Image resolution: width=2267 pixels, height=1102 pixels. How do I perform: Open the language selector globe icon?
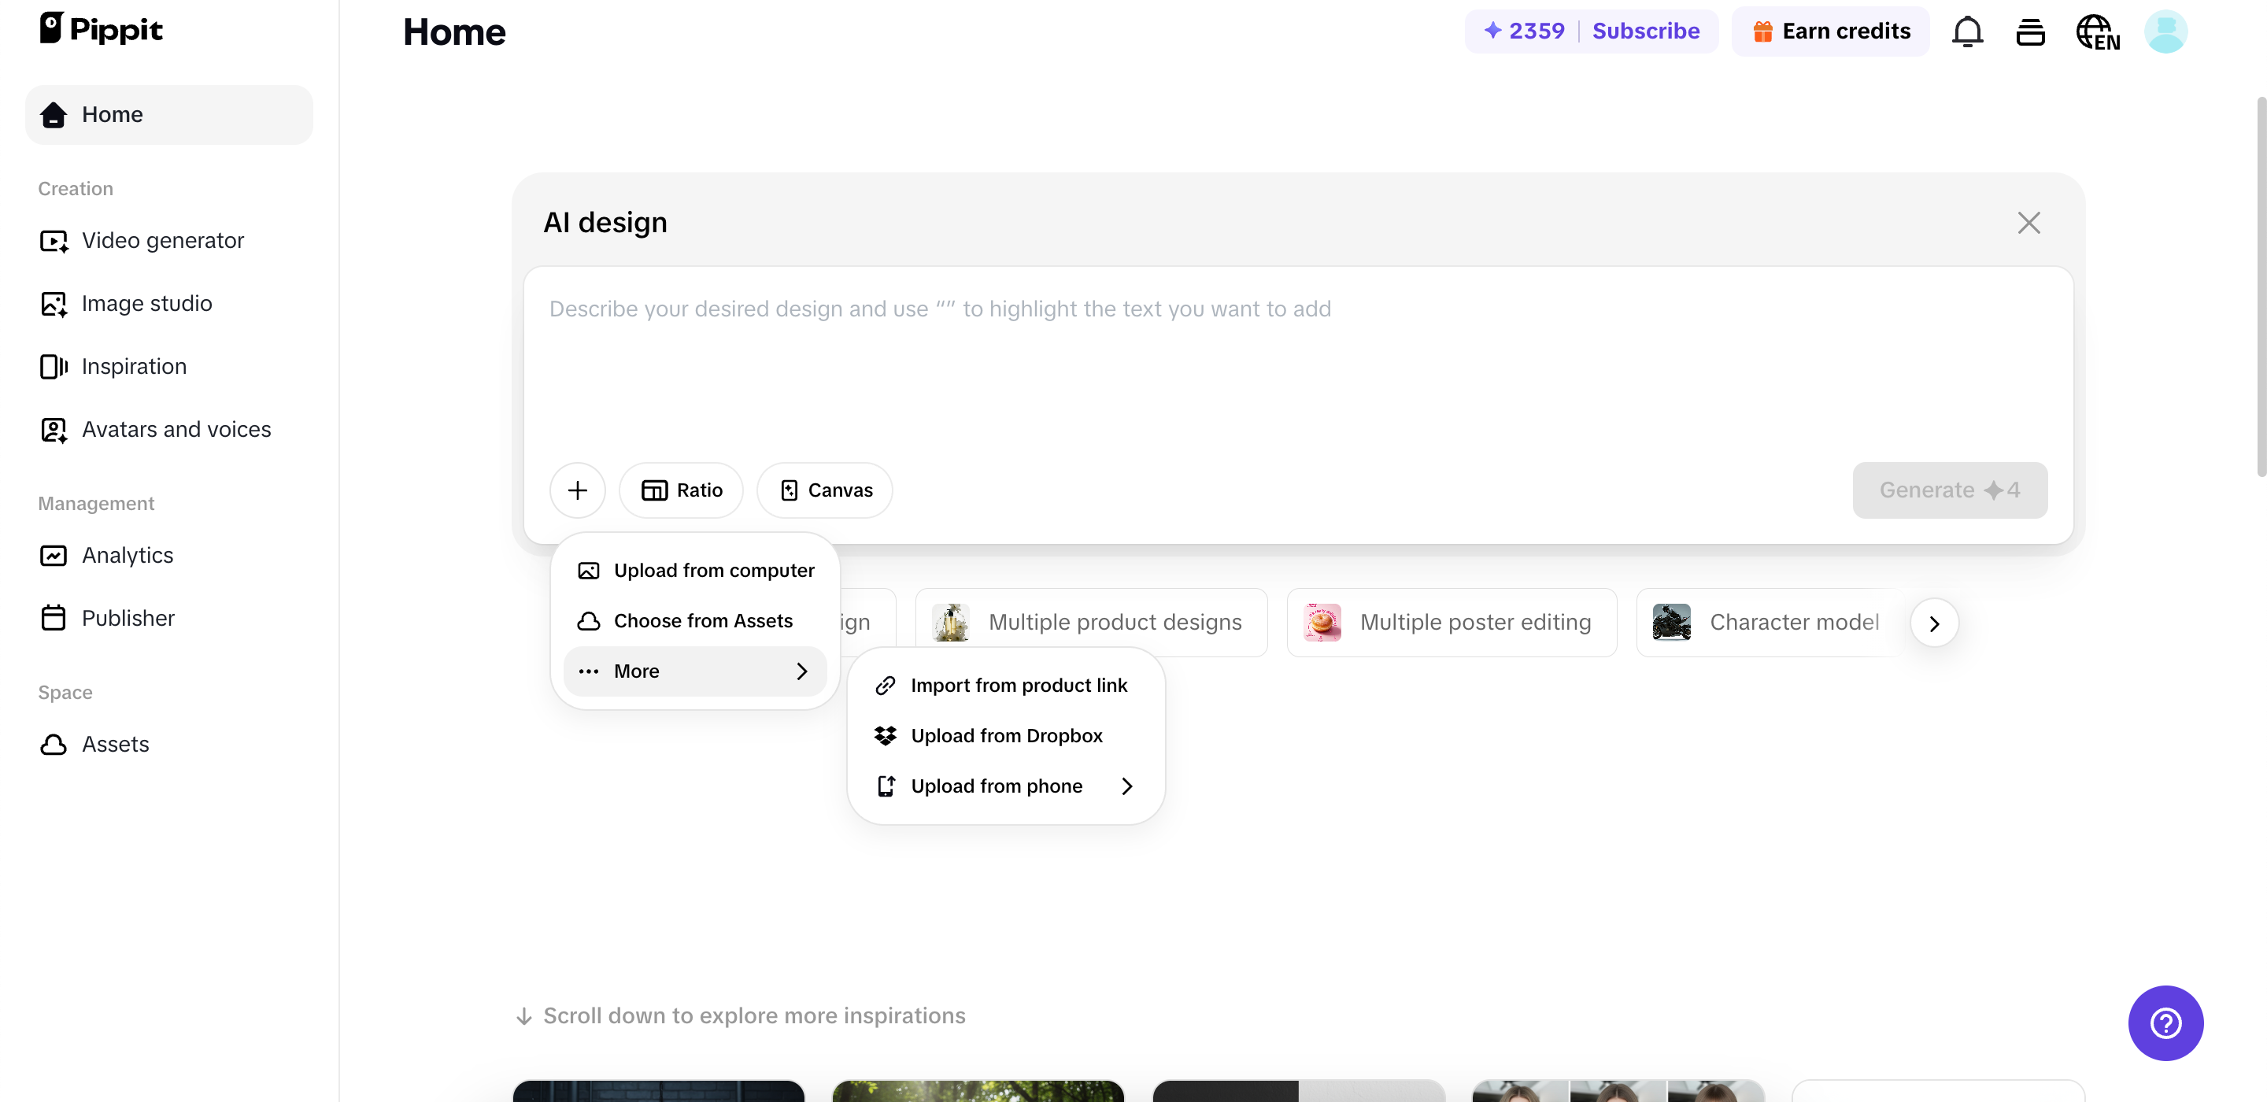tap(2097, 31)
